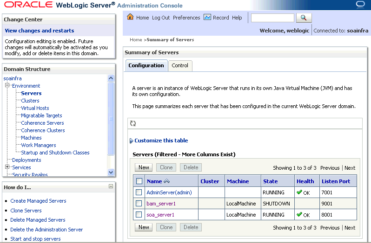The width and height of the screenshot is (371, 243).
Task: Click the top New button
Action: (x=144, y=167)
